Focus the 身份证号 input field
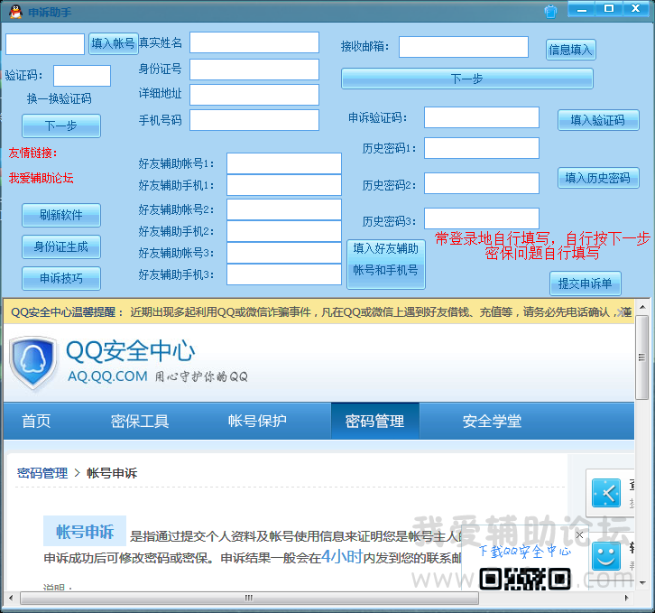The image size is (655, 613). pyautogui.click(x=254, y=70)
